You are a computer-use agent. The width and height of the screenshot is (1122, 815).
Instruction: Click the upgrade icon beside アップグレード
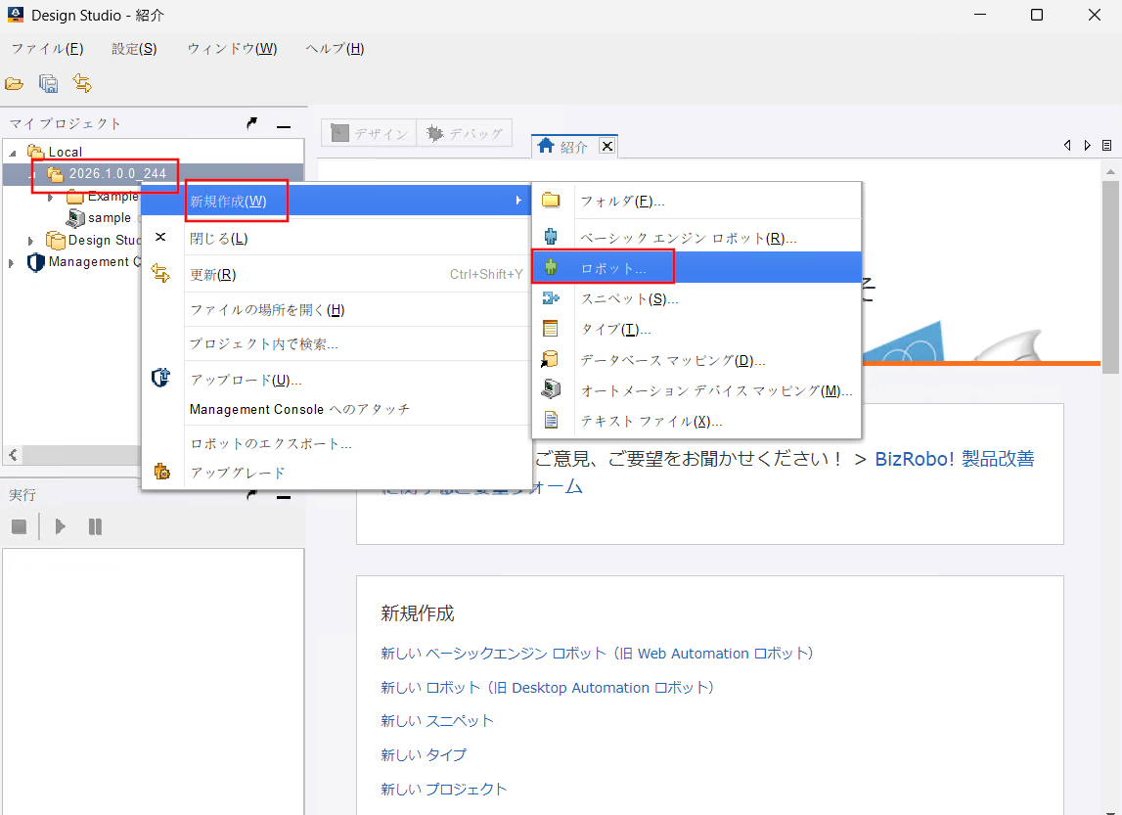point(162,471)
